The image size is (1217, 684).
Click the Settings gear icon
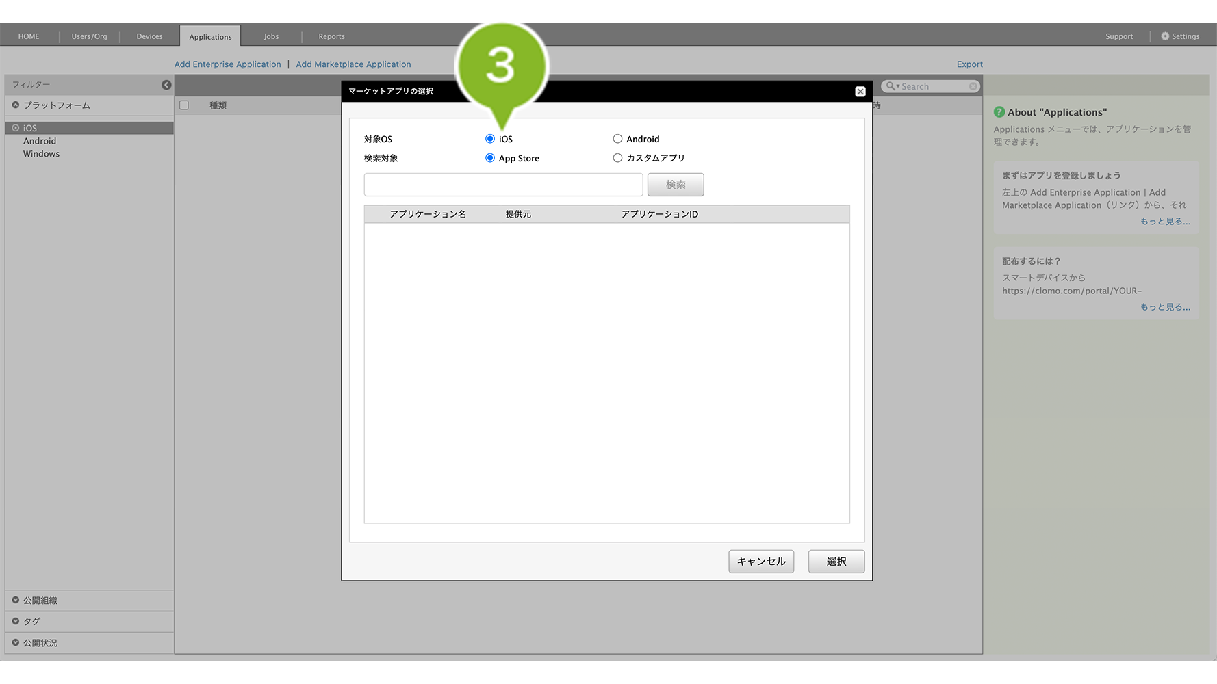click(1165, 36)
